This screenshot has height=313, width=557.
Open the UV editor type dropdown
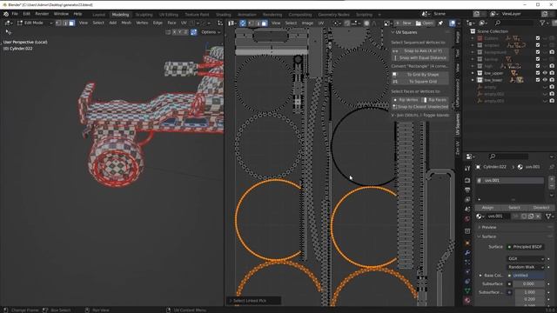232,23
